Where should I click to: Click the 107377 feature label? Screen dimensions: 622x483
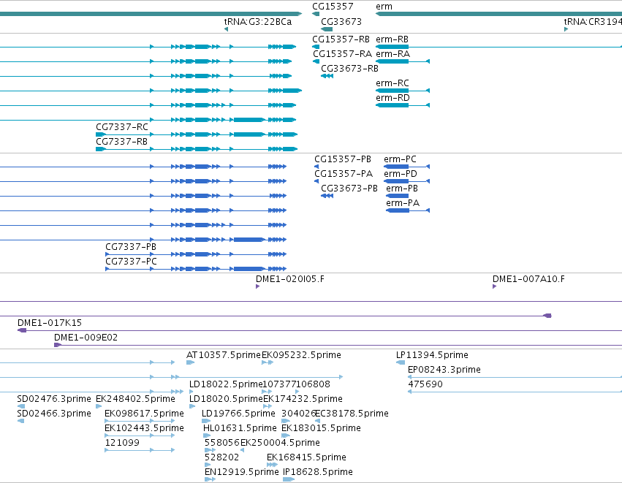pyautogui.click(x=280, y=384)
